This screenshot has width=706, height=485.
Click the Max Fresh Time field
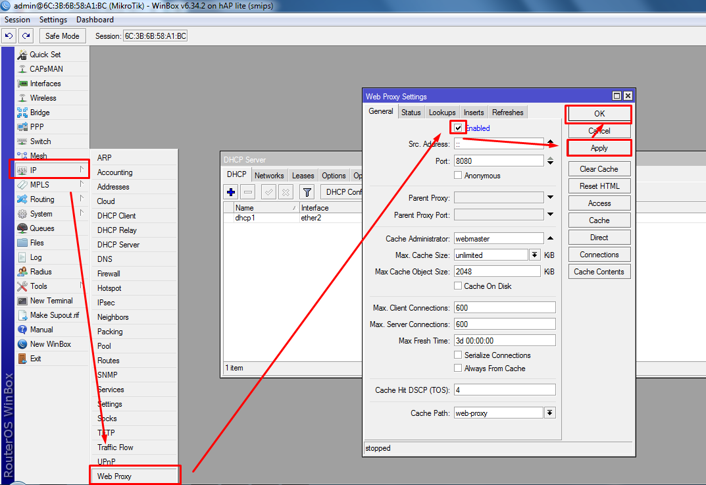[x=505, y=340]
